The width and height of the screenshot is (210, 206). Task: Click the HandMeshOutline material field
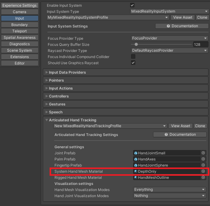click(170, 178)
